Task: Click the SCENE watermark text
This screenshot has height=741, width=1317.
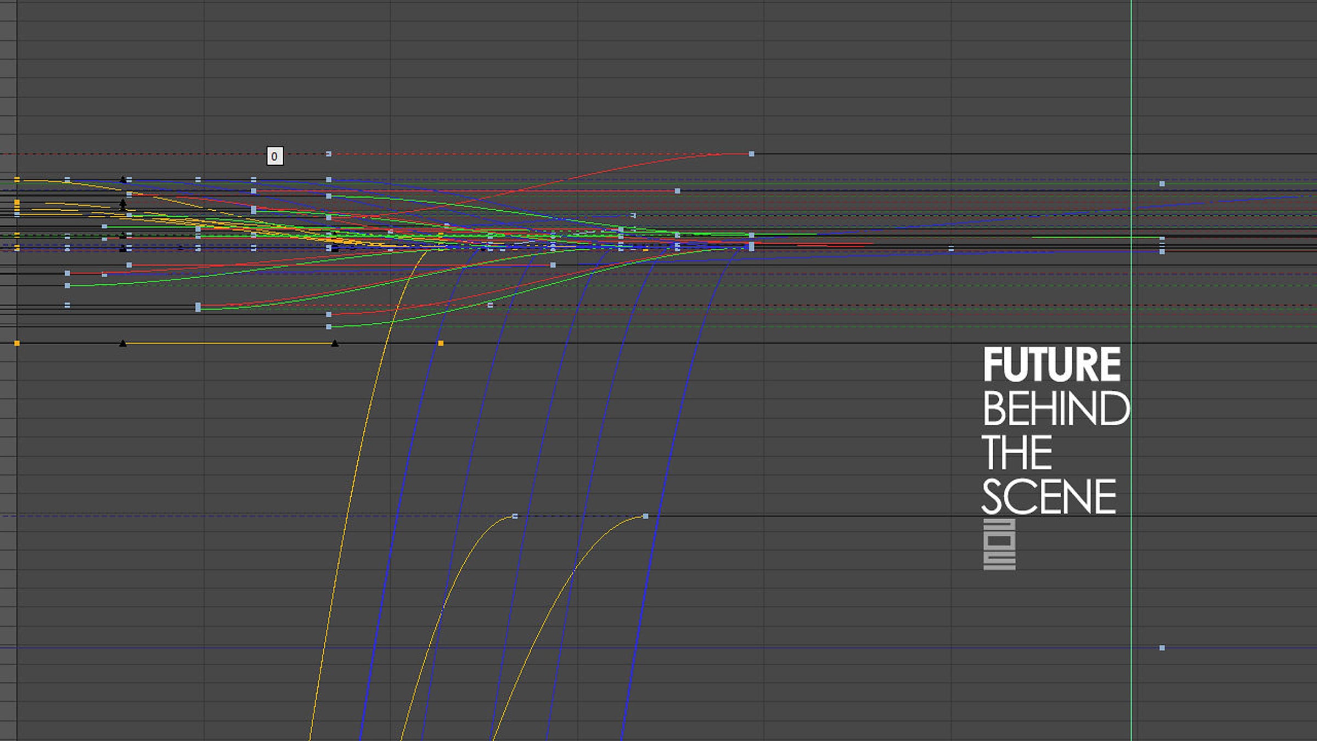Action: tap(1048, 497)
